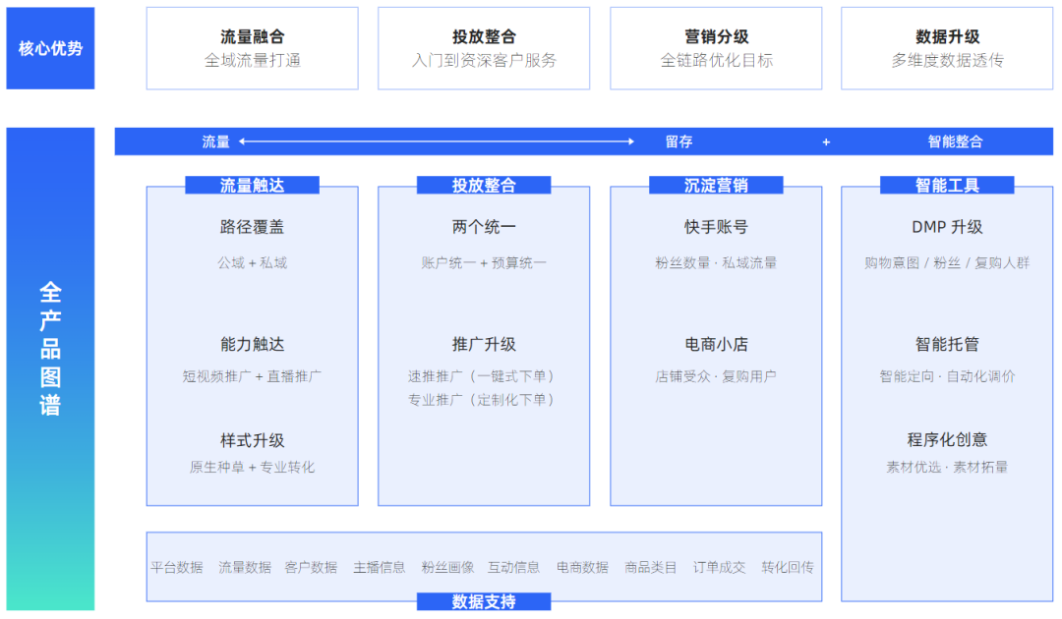Select the 营销分级 advantage card
This screenshot has height=619, width=1062.
coord(716,48)
